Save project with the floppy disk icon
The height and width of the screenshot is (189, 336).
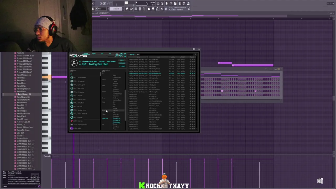pos(175,3)
